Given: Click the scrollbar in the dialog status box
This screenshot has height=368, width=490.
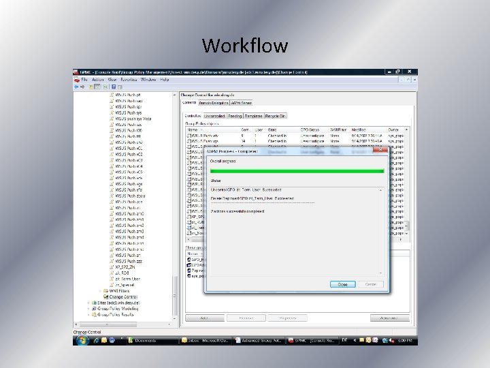Looking at the screenshot, I should click(380, 232).
